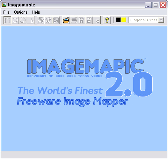Click the grayed open-folder map icon
Viewport: 168px width, 159px height.
[74, 20]
